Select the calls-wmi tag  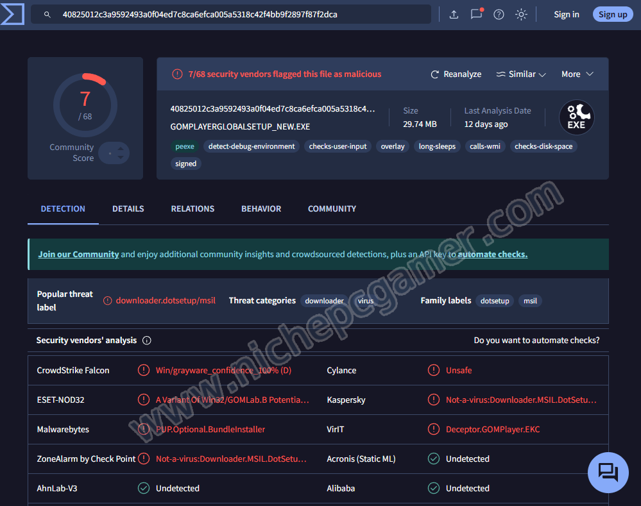pyautogui.click(x=485, y=146)
